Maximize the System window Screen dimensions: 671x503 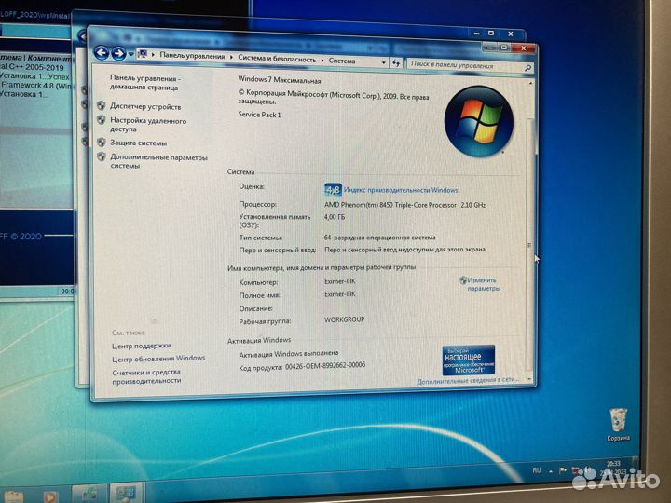point(504,48)
